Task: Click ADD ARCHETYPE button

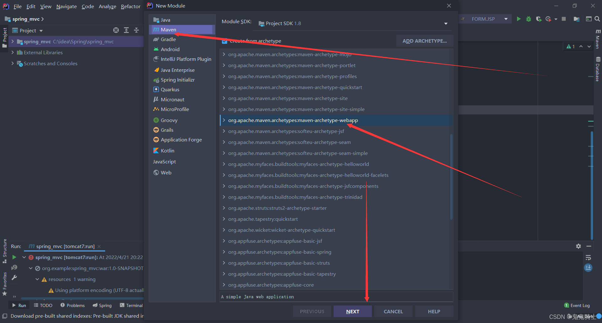Action: (425, 41)
